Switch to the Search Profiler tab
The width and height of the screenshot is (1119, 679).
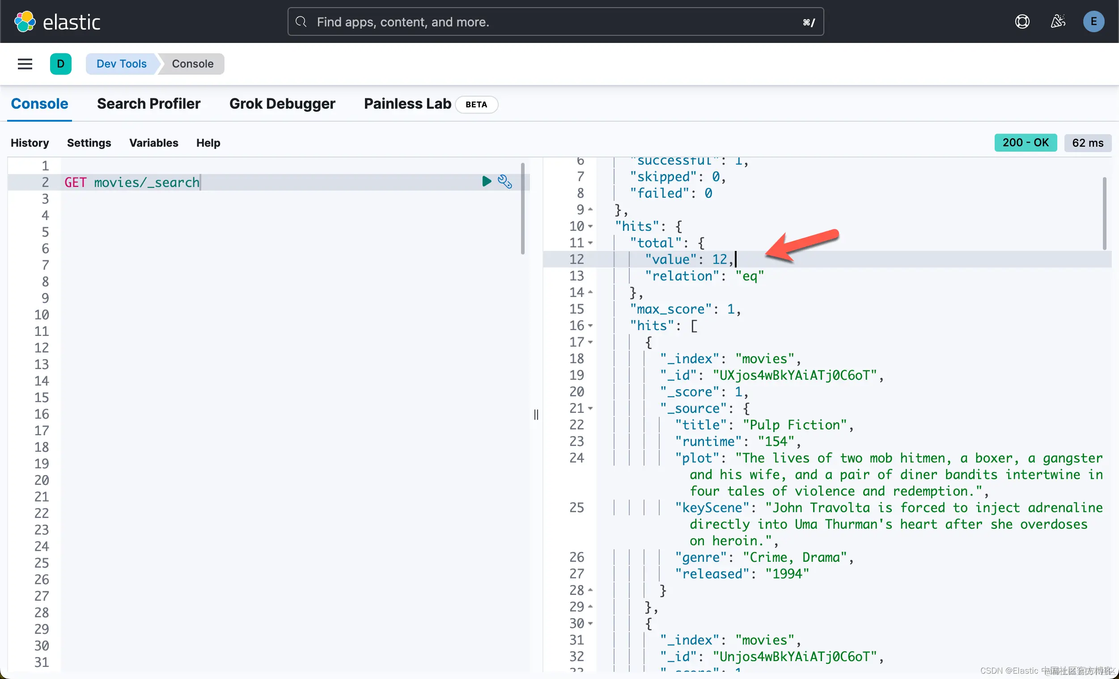(x=148, y=104)
